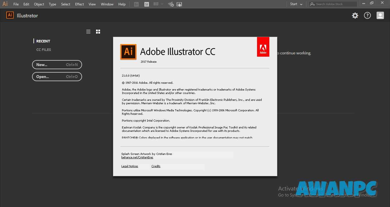
Task: Click the '21.0.0 (64-bit)' version text
Action: [131, 76]
